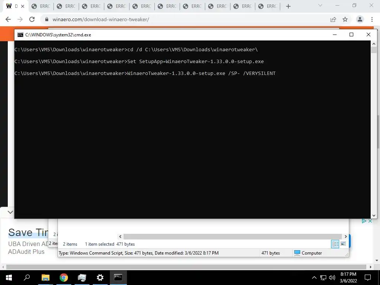
Task: Switch to the fourth ERRC tab
Action: point(117,6)
